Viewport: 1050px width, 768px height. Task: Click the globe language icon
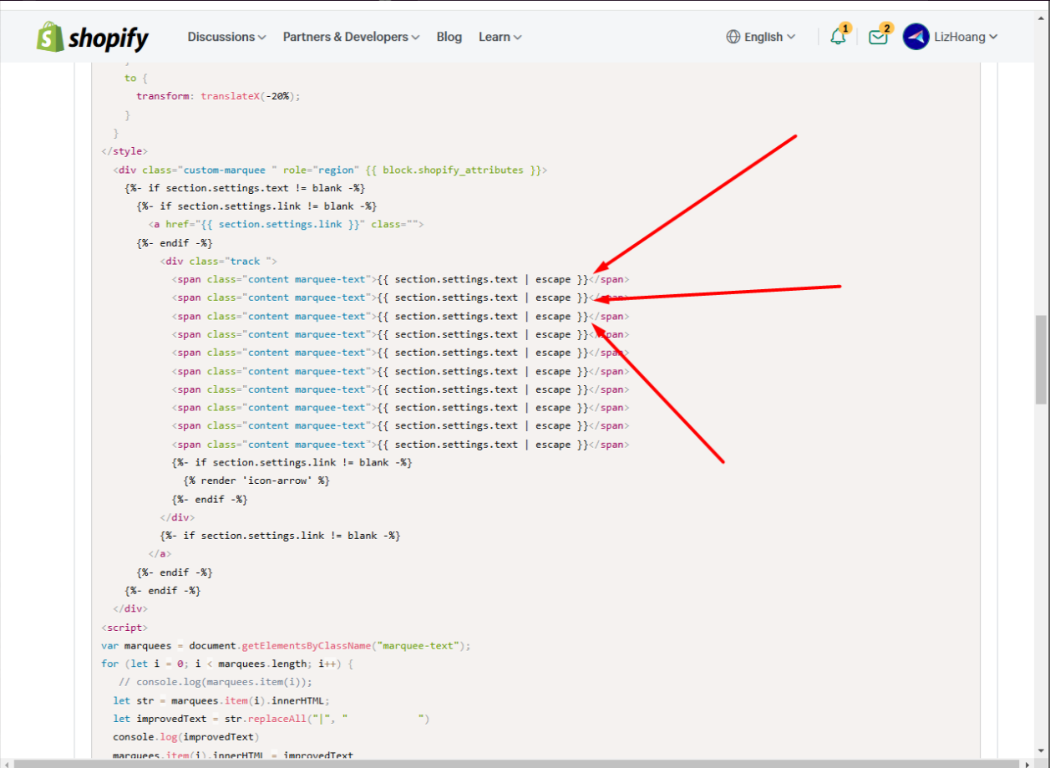(733, 37)
